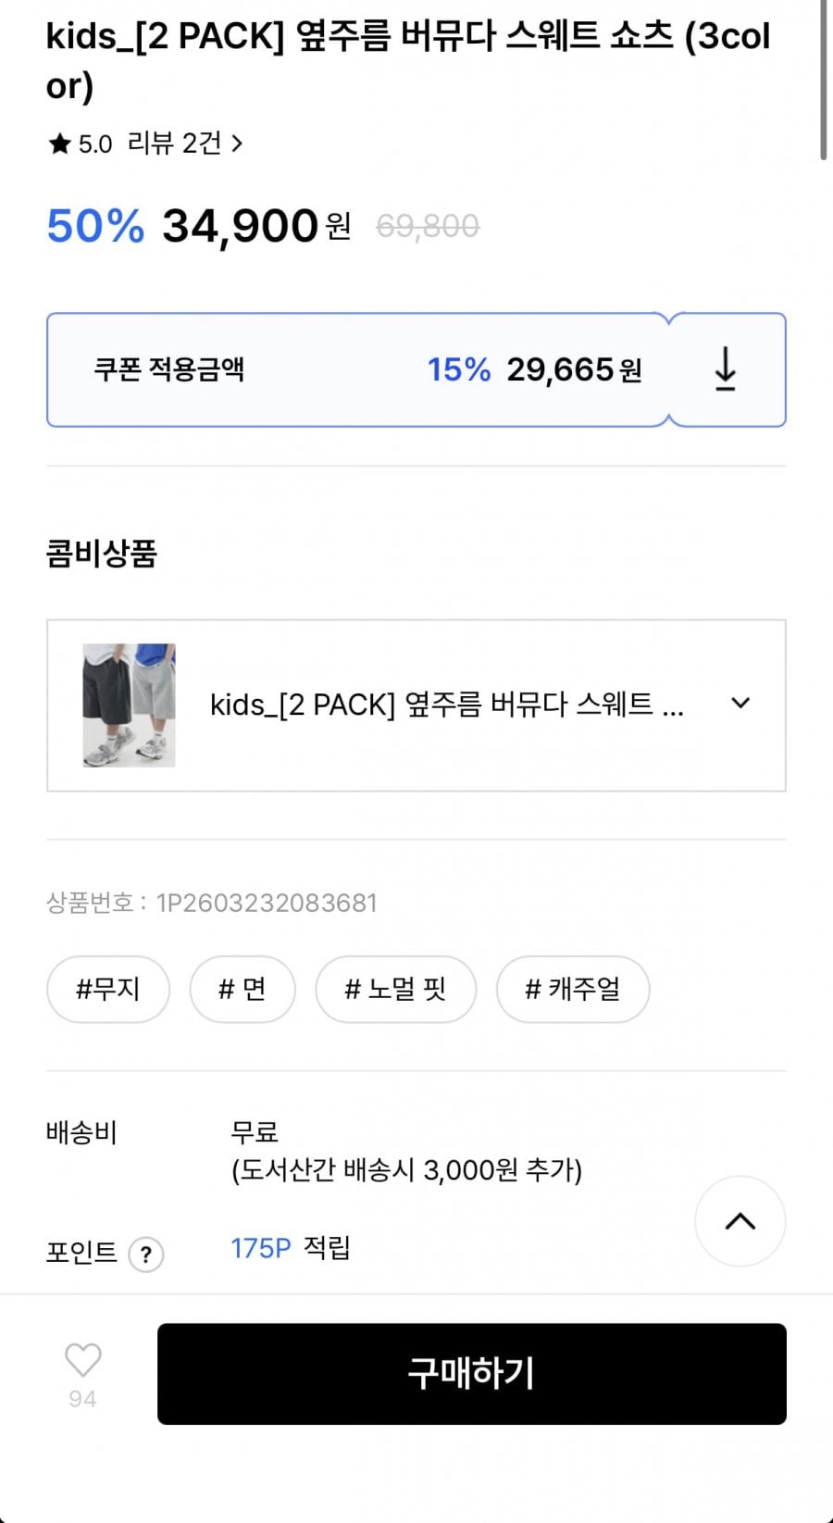Image resolution: width=833 pixels, height=1523 pixels.
Task: Tap the # 노멀 핏 tag
Action: pos(395,989)
